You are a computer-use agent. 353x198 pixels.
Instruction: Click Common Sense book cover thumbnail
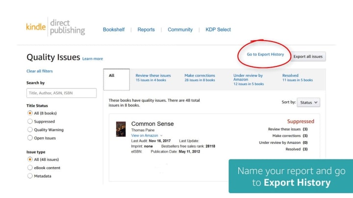click(121, 129)
